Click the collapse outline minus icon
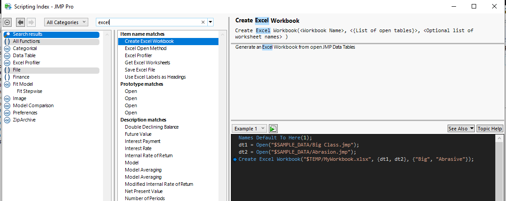This screenshot has width=506, height=201. coord(7,22)
